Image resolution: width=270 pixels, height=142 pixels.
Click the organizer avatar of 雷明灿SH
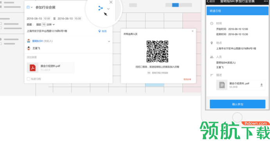click(29, 41)
